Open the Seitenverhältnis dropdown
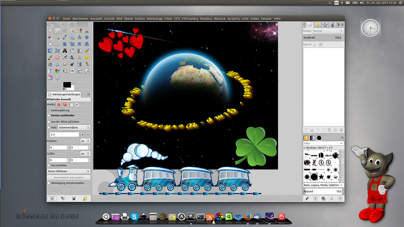The width and height of the screenshot is (404, 227). (74, 128)
